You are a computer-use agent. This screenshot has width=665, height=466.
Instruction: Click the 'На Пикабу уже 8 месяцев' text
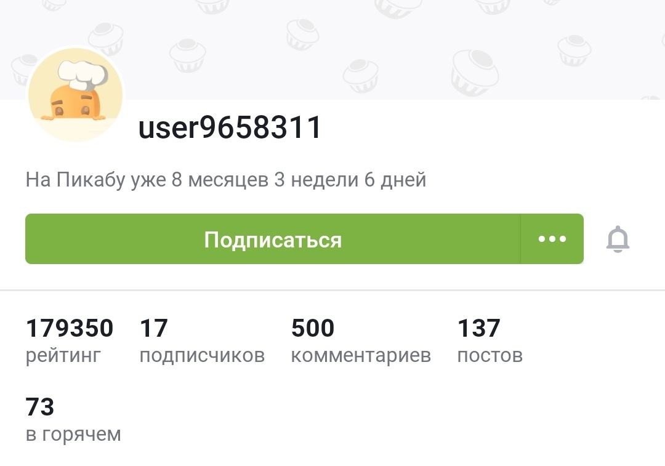point(226,180)
